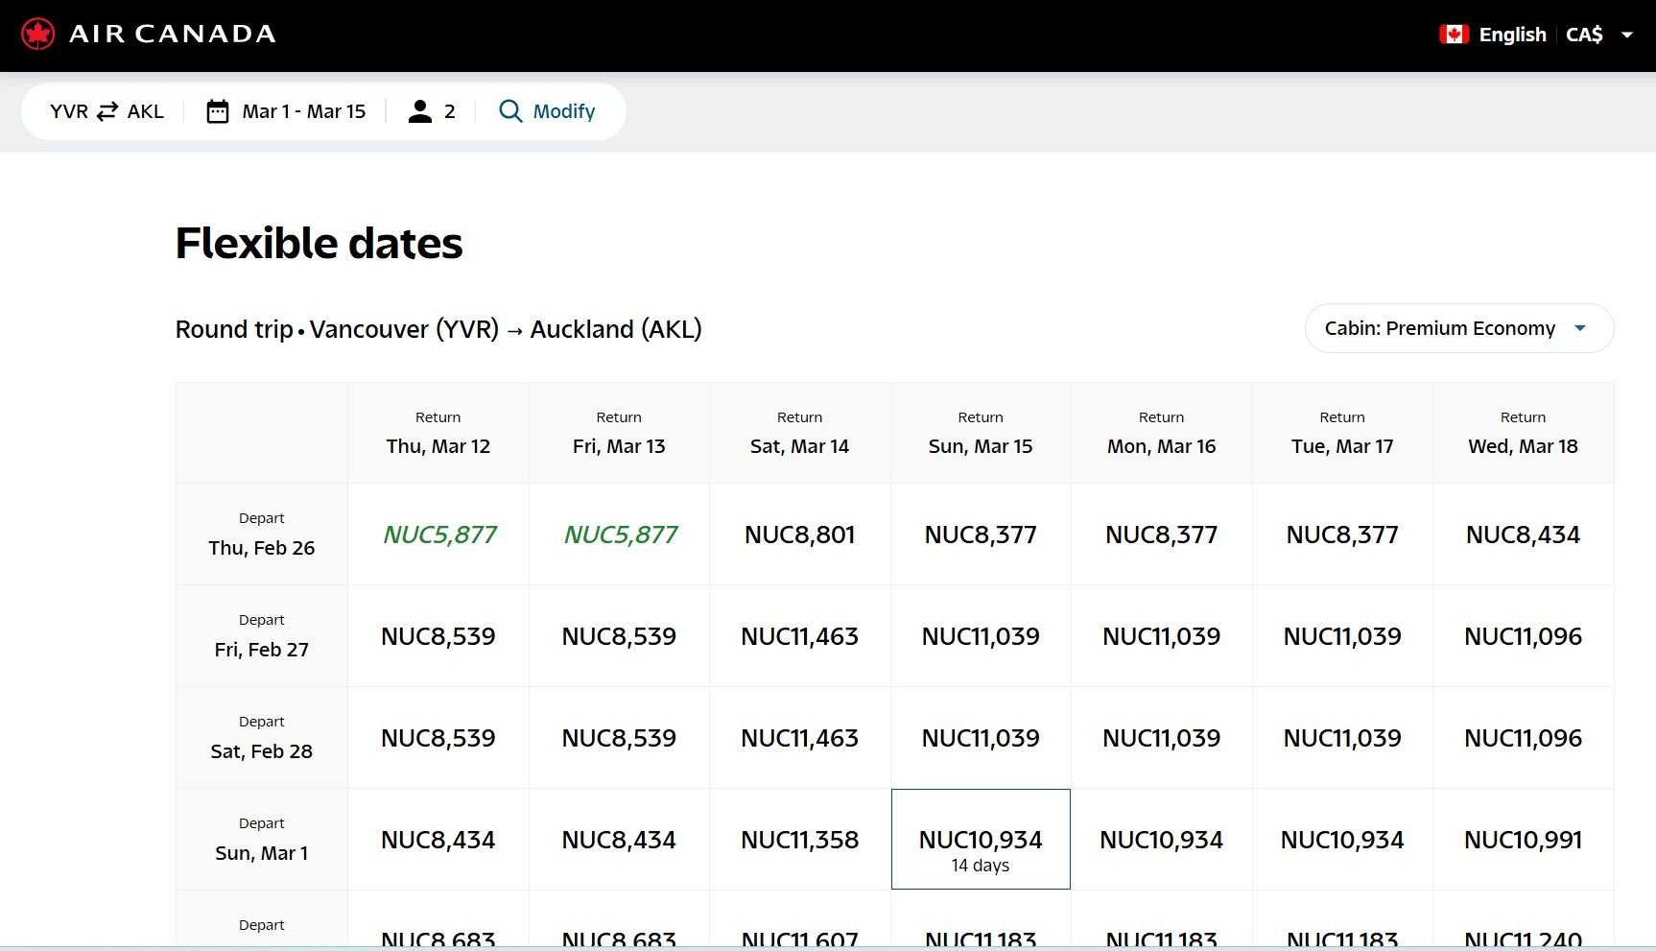
Task: Select Sun, Mar 1 to Mar 12 fare NUC8,434
Action: pyautogui.click(x=438, y=840)
